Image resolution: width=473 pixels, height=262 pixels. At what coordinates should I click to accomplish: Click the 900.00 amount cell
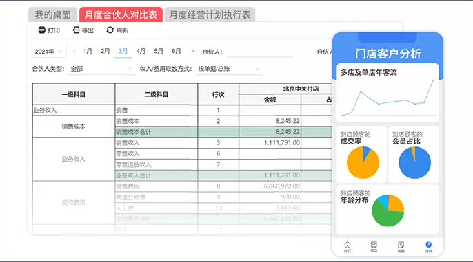(x=270, y=197)
